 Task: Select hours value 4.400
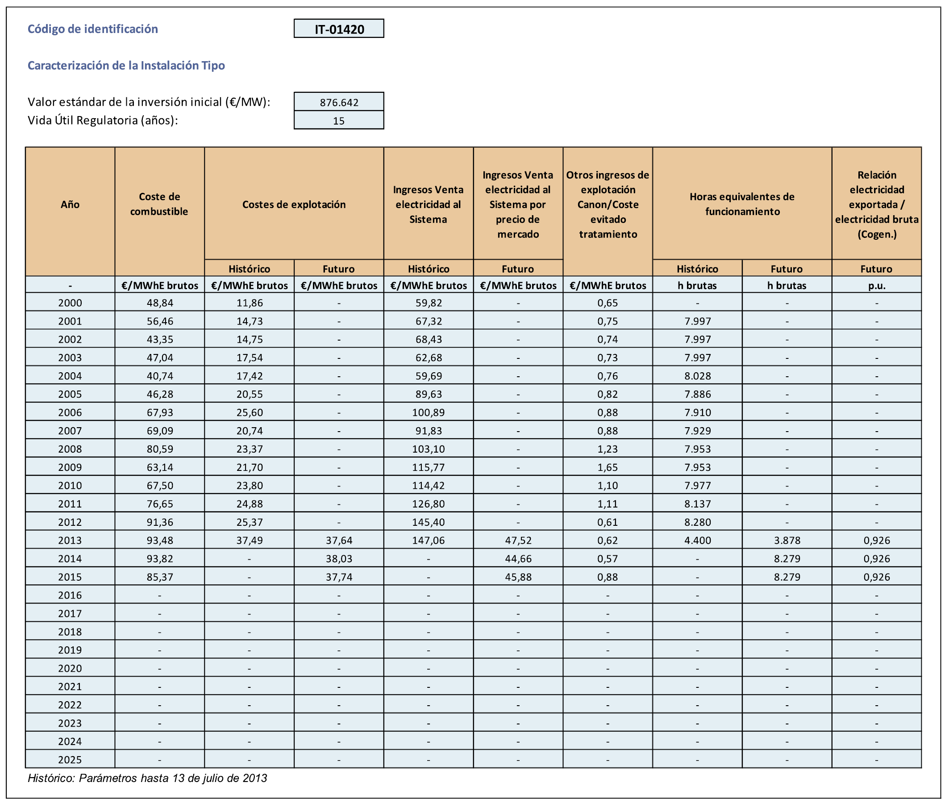pos(697,540)
